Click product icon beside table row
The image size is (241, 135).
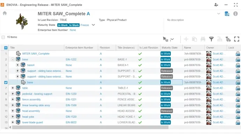click(18, 88)
